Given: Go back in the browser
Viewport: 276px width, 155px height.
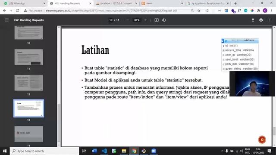Looking at the screenshot, I should tap(4, 10).
